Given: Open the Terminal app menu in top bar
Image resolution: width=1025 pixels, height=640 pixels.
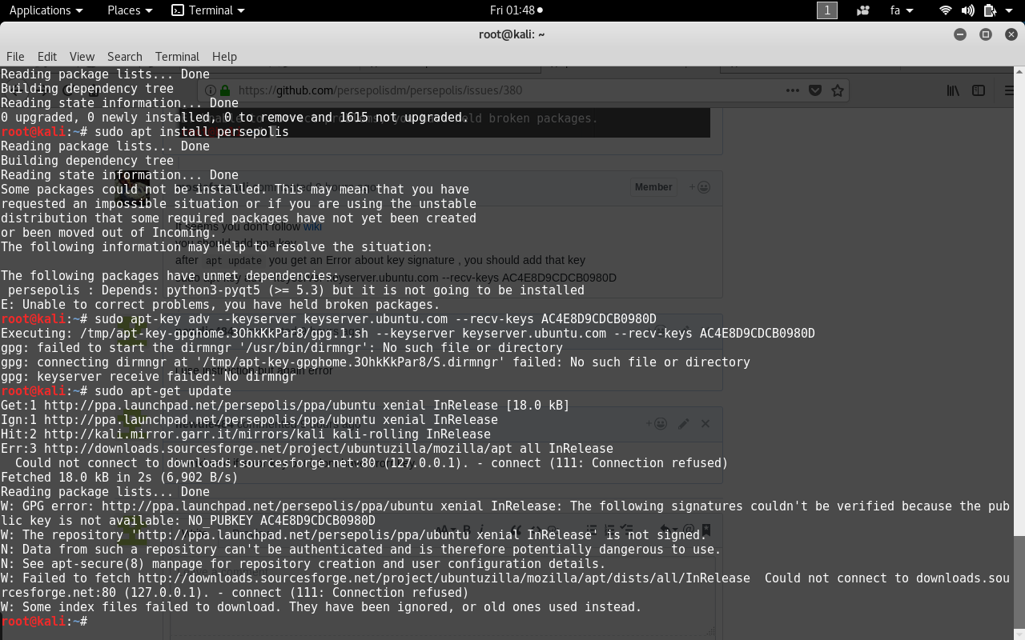Looking at the screenshot, I should click(208, 10).
